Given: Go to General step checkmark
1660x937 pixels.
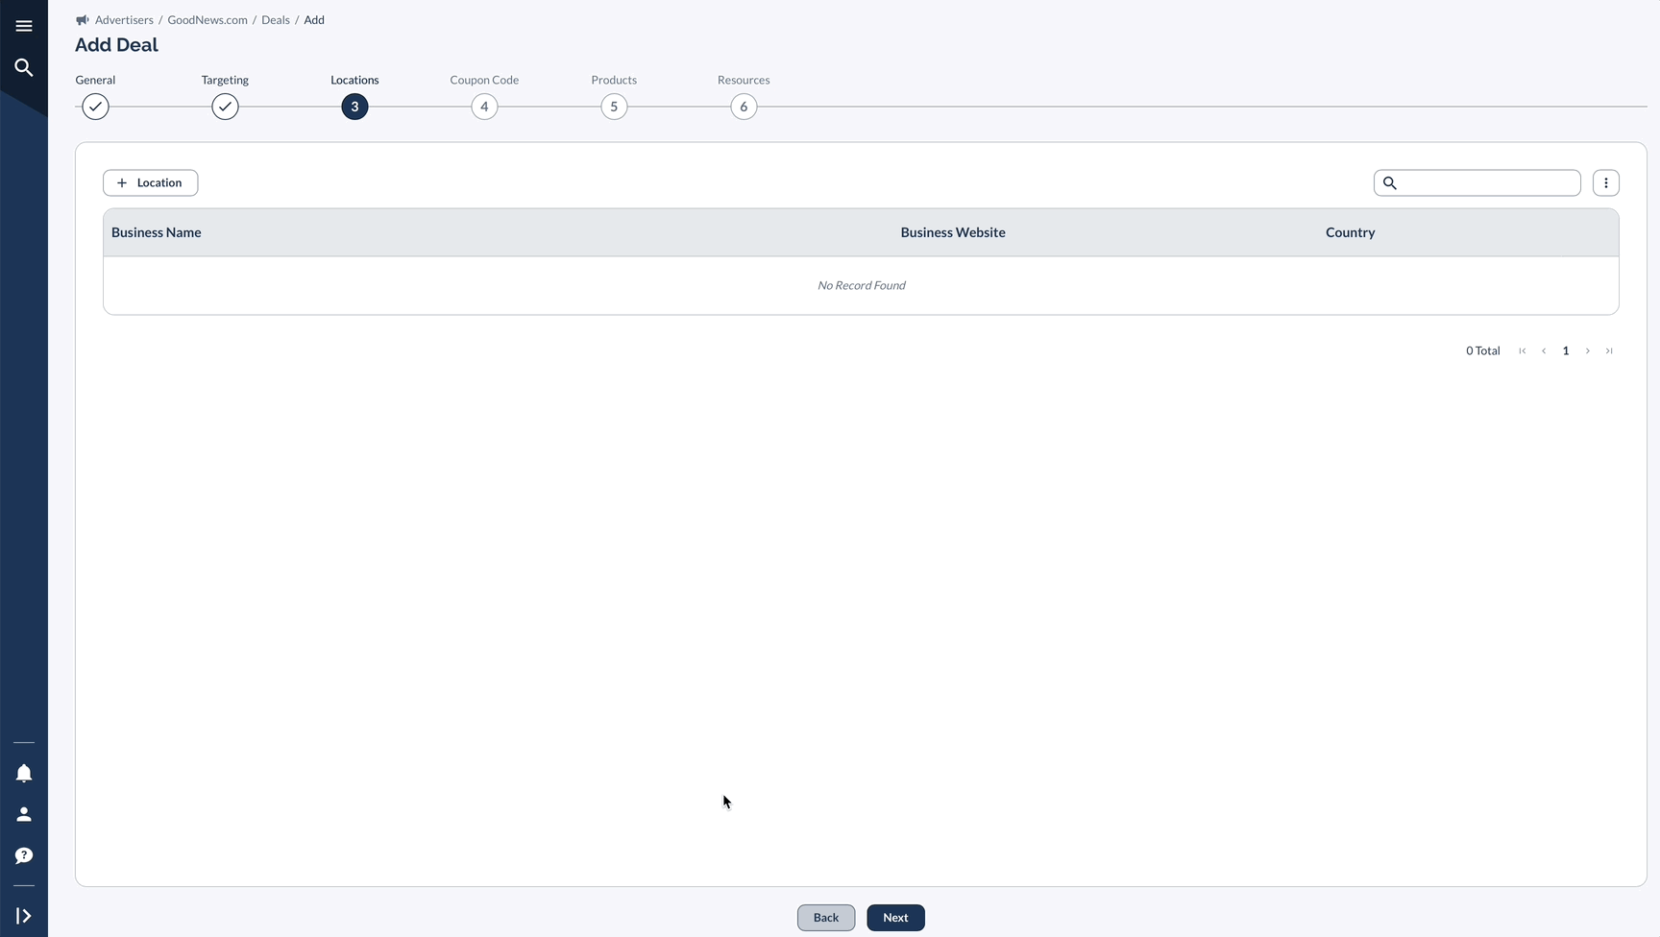Looking at the screenshot, I should (x=95, y=107).
